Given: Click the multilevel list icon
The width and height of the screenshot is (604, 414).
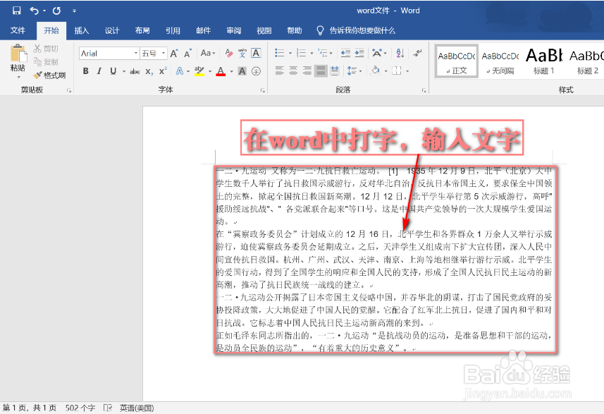Looking at the screenshot, I should (x=322, y=53).
